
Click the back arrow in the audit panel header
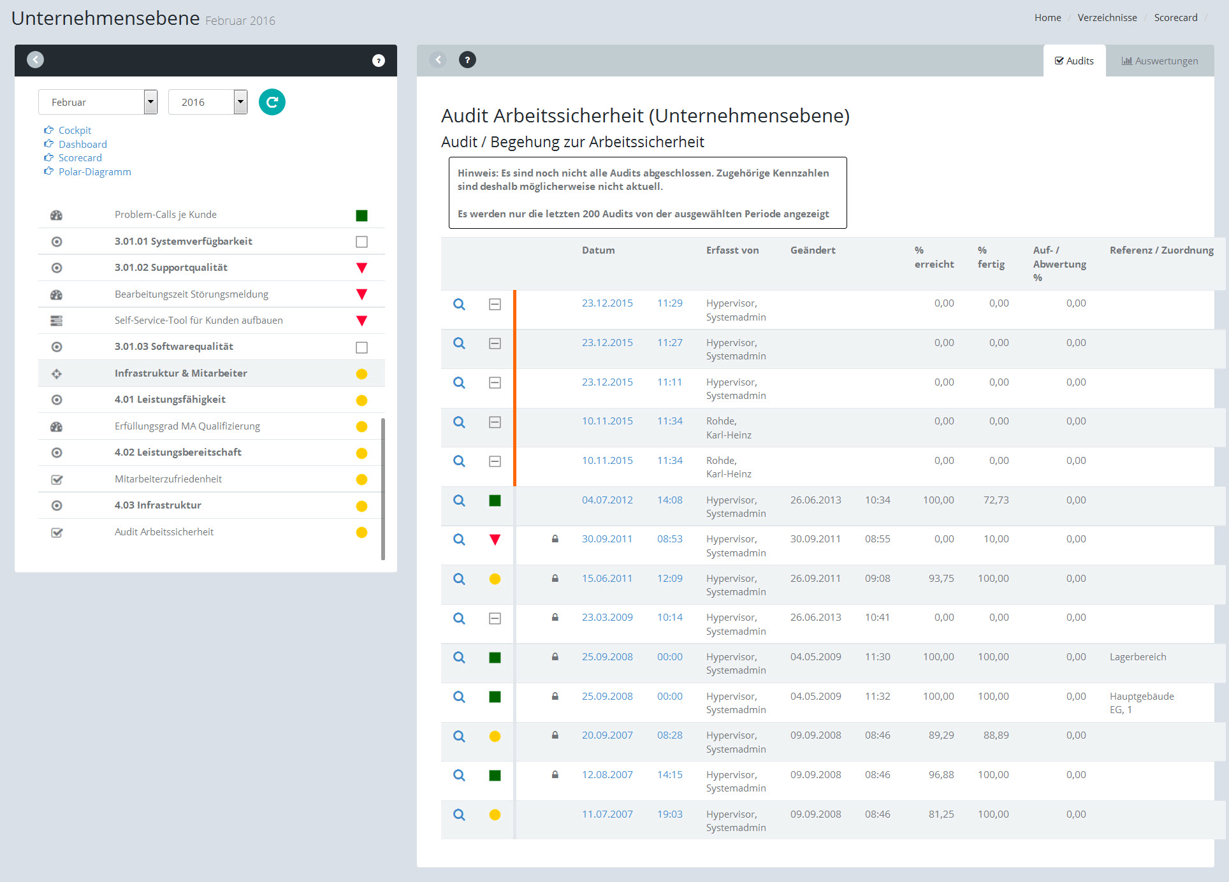point(438,60)
